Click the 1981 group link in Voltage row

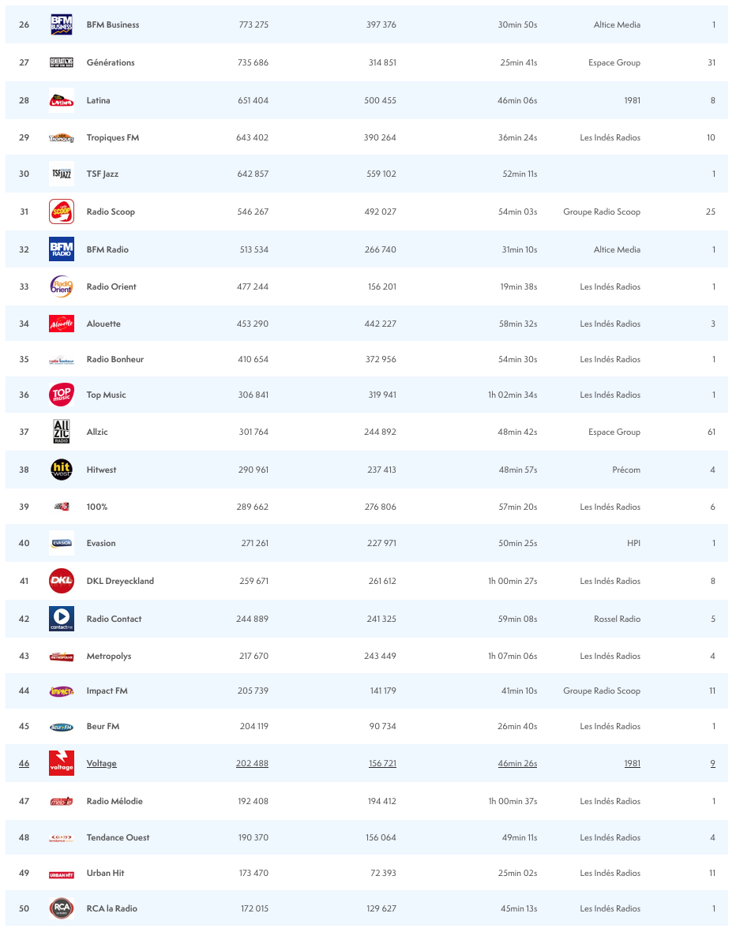pyautogui.click(x=632, y=763)
